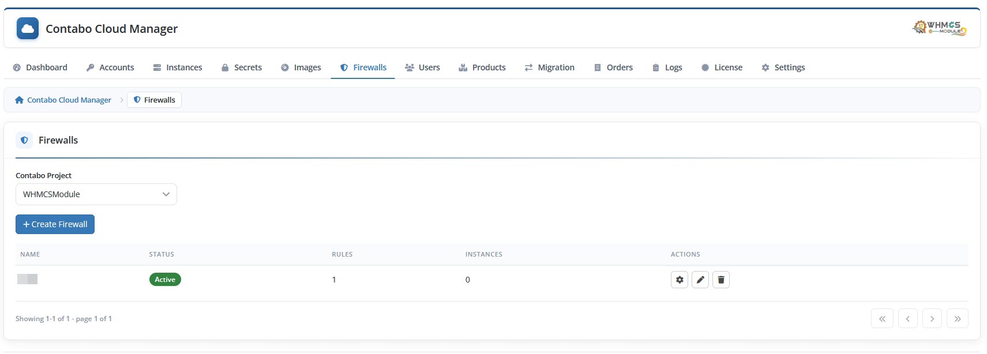
Task: Switch to the Instances tab
Action: pyautogui.click(x=178, y=67)
